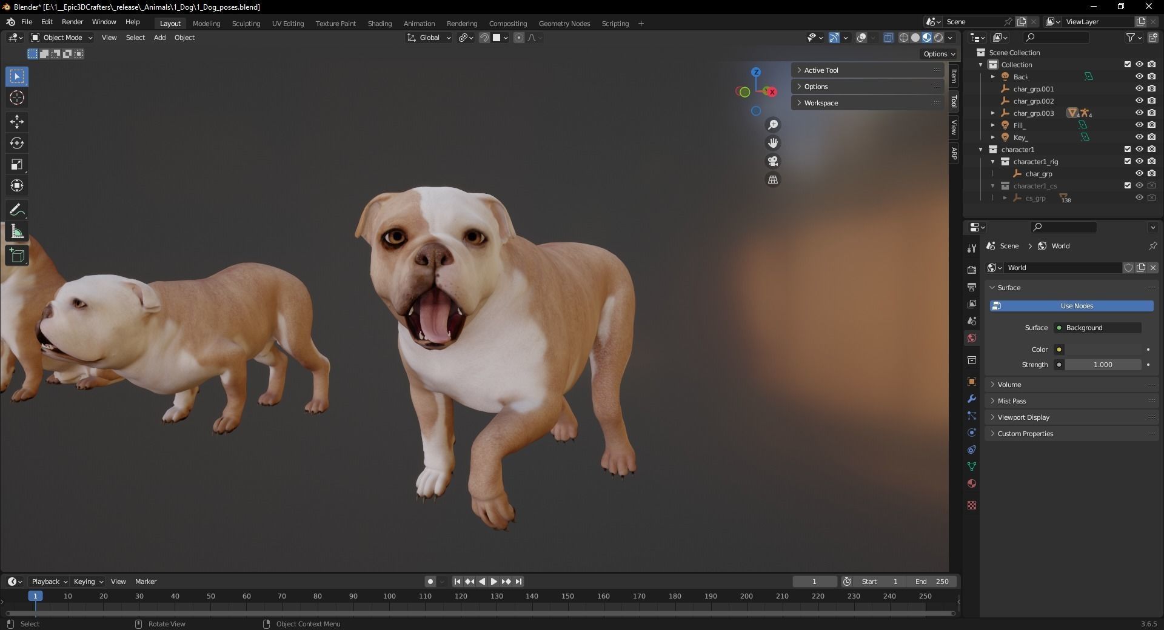Open the Scene properties tab icon
Image resolution: width=1164 pixels, height=630 pixels.
(x=972, y=320)
